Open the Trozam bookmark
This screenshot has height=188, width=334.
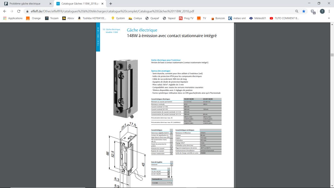coord(52,18)
